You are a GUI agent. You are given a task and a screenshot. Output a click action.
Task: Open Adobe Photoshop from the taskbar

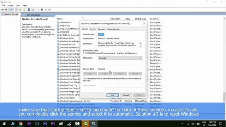[45, 124]
